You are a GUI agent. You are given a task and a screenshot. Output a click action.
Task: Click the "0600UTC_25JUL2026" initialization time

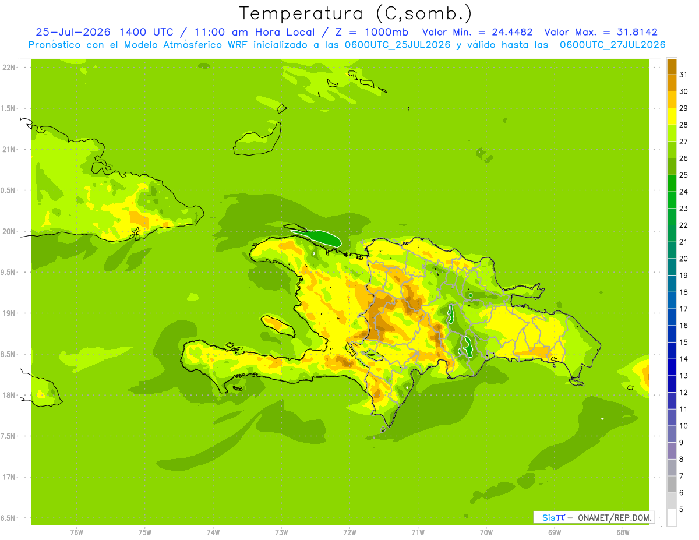click(x=399, y=45)
